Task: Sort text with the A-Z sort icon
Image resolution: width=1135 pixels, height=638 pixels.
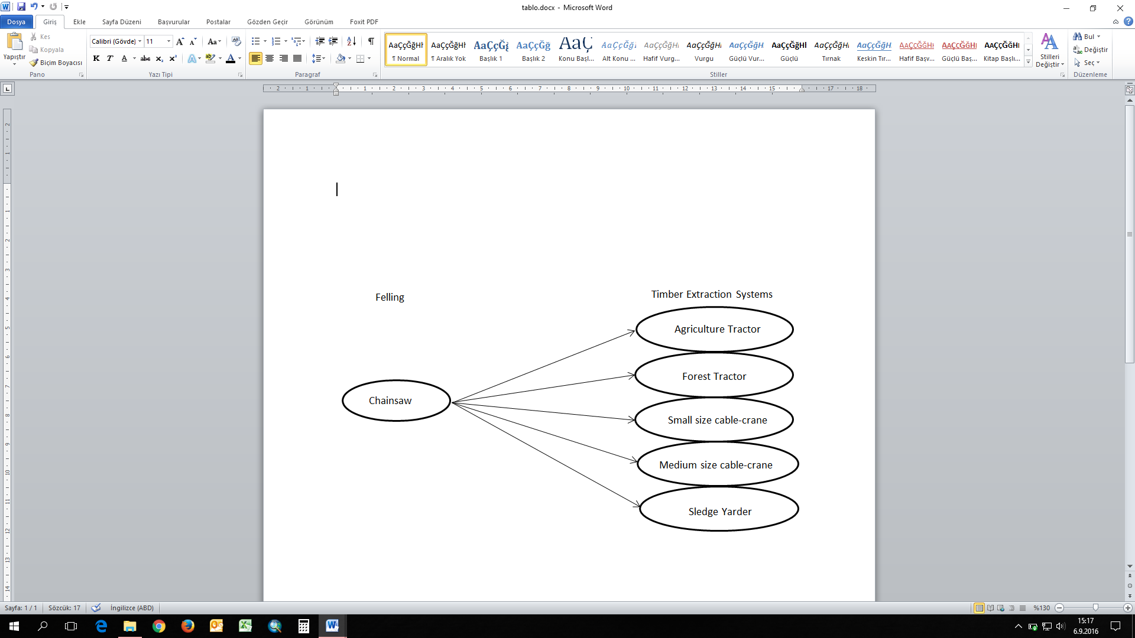Action: (x=351, y=41)
